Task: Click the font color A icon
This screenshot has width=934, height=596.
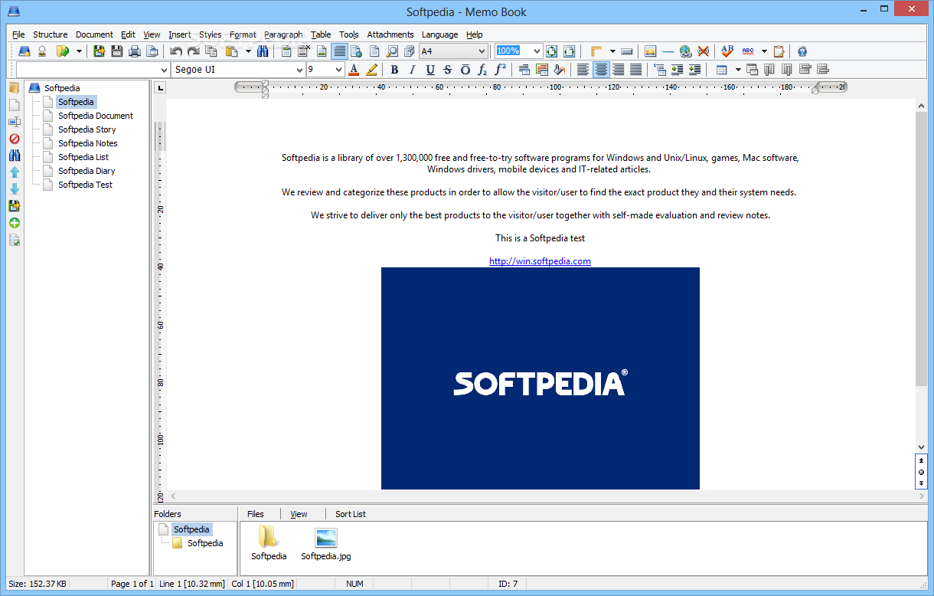Action: [x=354, y=70]
